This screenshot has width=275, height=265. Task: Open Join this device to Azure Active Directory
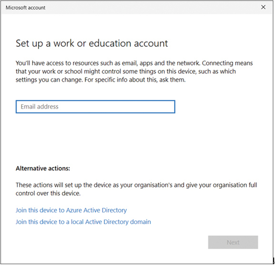click(71, 210)
